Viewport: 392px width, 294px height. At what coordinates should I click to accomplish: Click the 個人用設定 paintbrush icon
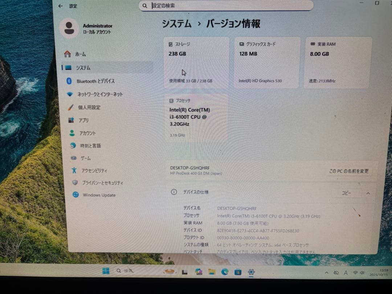point(71,107)
